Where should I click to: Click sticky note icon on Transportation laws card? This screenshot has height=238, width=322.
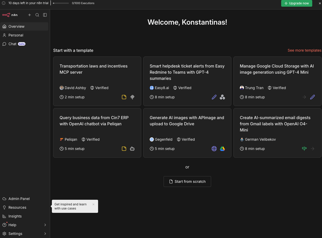tap(124, 97)
